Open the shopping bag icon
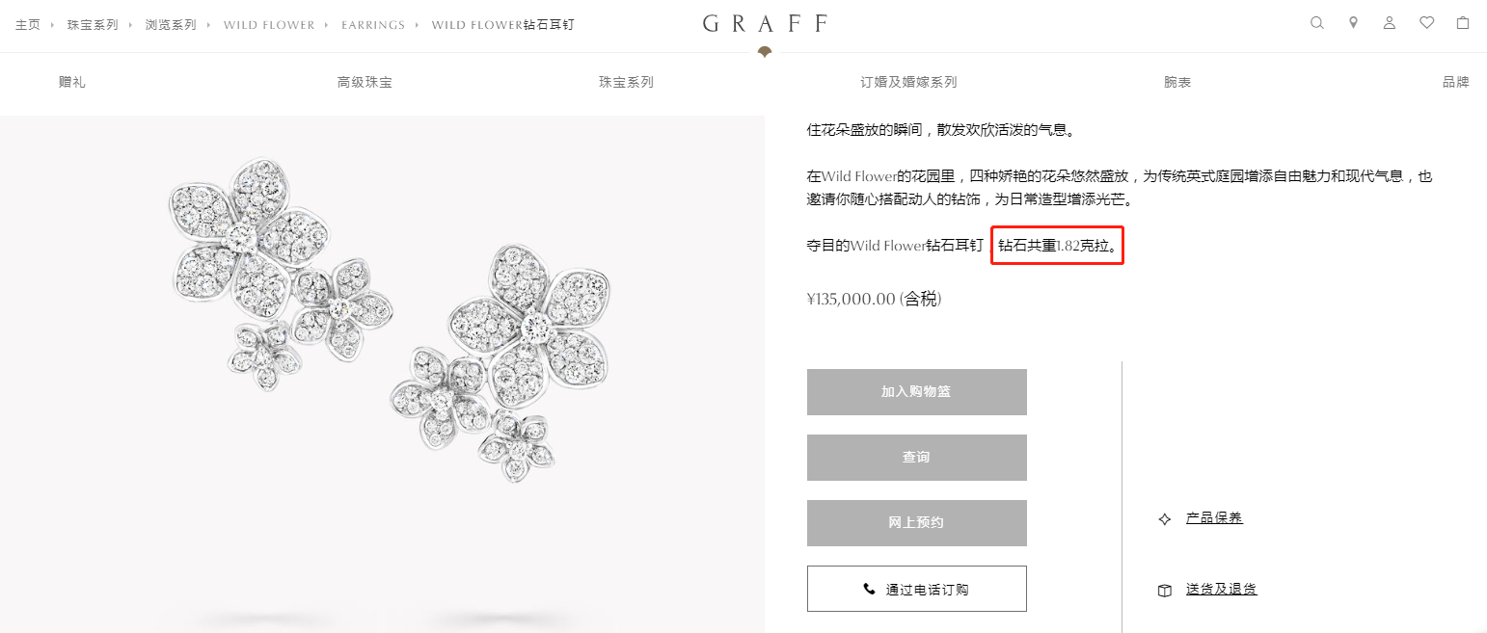The image size is (1487, 633). pyautogui.click(x=1463, y=23)
